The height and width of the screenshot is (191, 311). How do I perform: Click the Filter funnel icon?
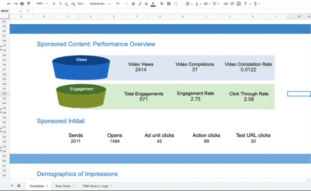[x=245, y=4]
